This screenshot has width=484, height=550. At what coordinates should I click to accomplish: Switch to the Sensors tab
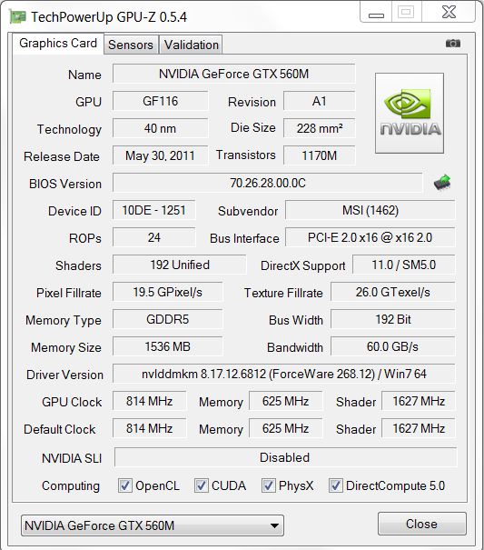click(131, 45)
